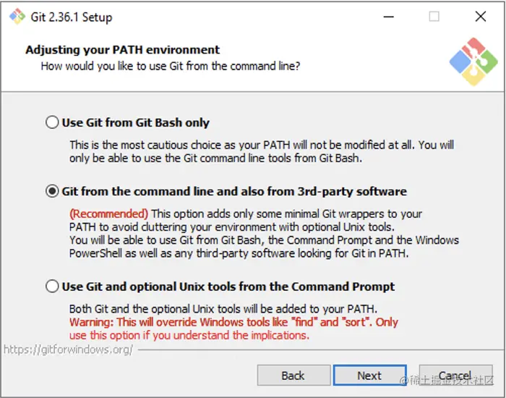506x398 pixels.
Task: Click the red override warning text
Action: 233,322
